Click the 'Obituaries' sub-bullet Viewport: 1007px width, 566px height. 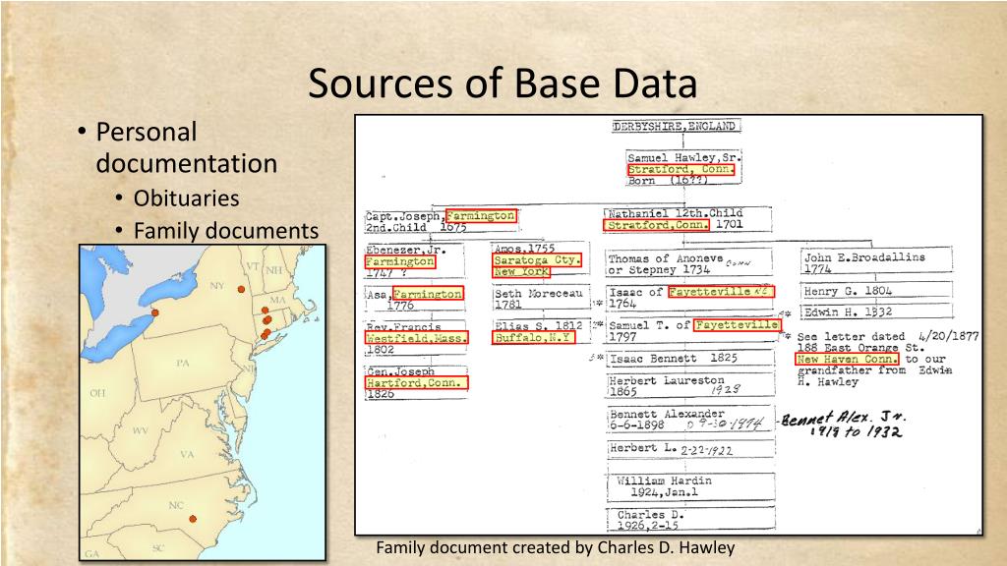tap(186, 198)
